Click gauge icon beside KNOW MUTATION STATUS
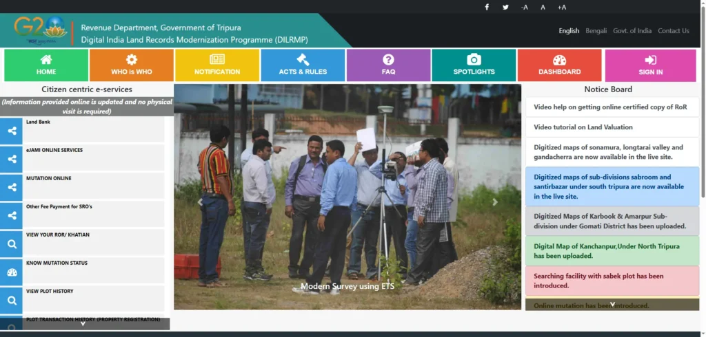706x337 pixels. tap(11, 272)
